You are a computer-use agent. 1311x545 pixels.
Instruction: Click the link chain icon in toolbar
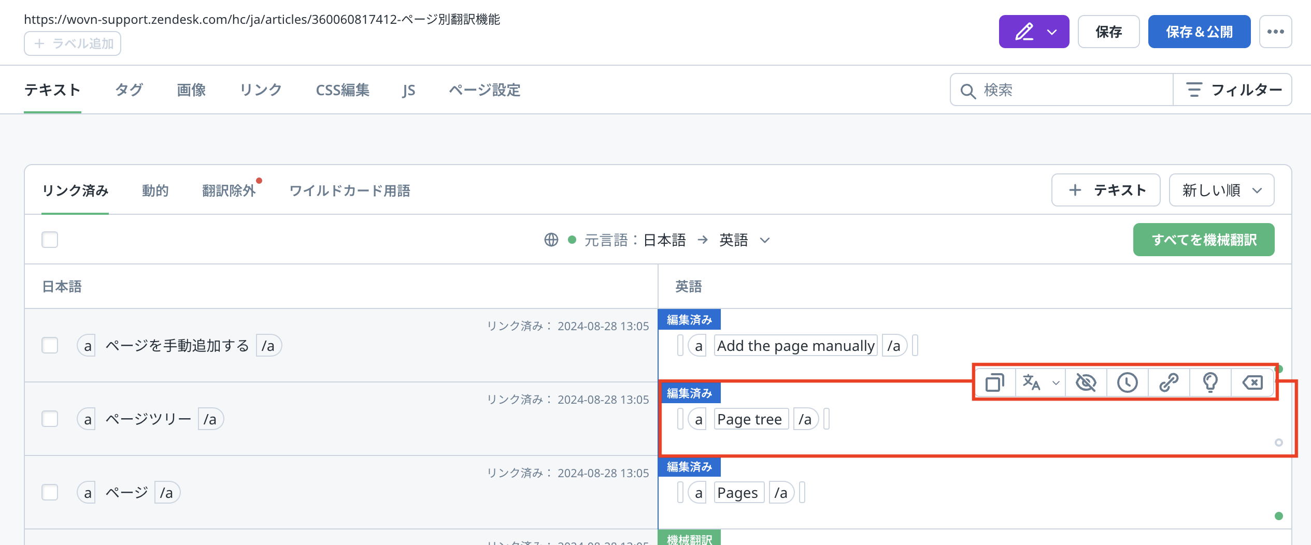pos(1168,382)
